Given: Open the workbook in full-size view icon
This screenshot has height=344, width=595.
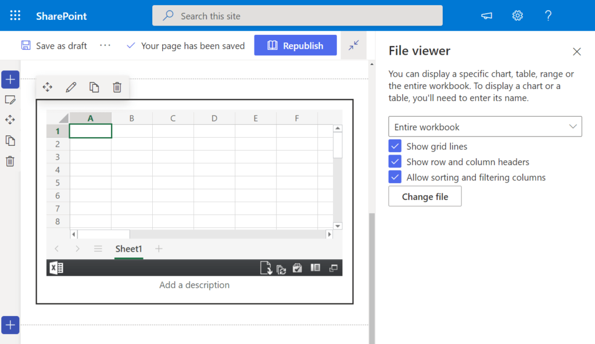Looking at the screenshot, I should pos(334,268).
